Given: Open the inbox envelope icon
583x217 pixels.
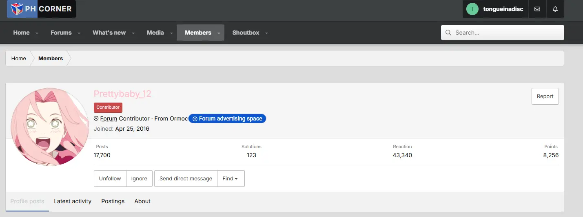Looking at the screenshot, I should (537, 9).
